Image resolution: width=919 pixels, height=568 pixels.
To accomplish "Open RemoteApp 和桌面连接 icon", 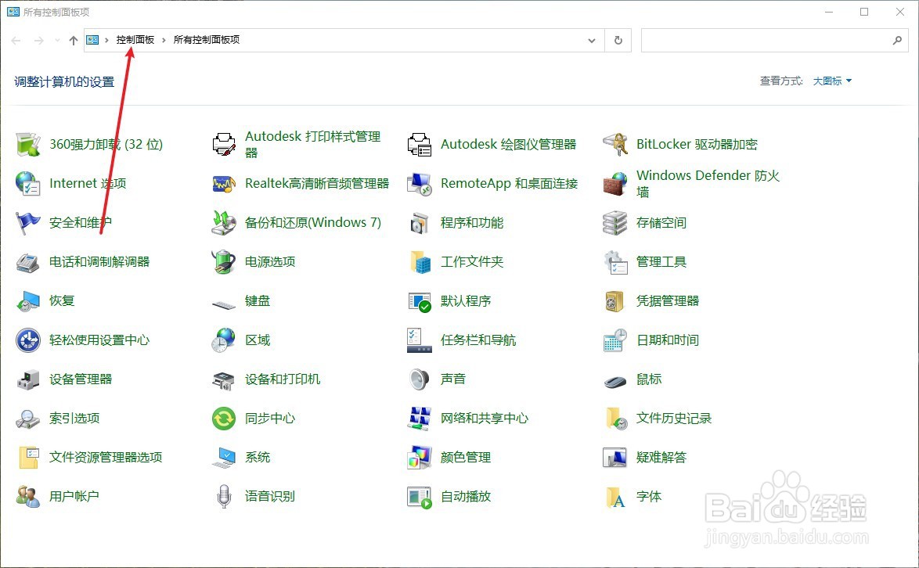I will pyautogui.click(x=419, y=183).
